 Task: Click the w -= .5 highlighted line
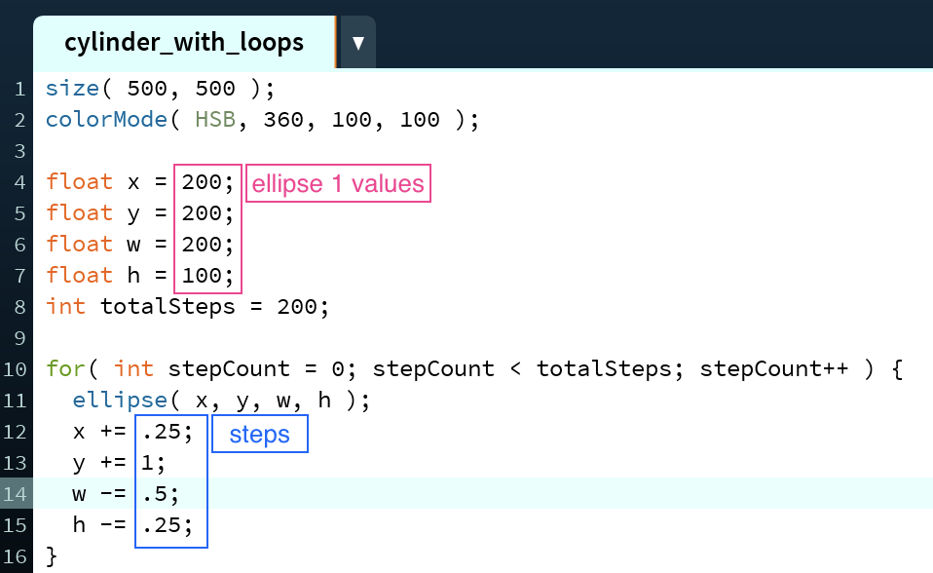pyautogui.click(x=482, y=493)
